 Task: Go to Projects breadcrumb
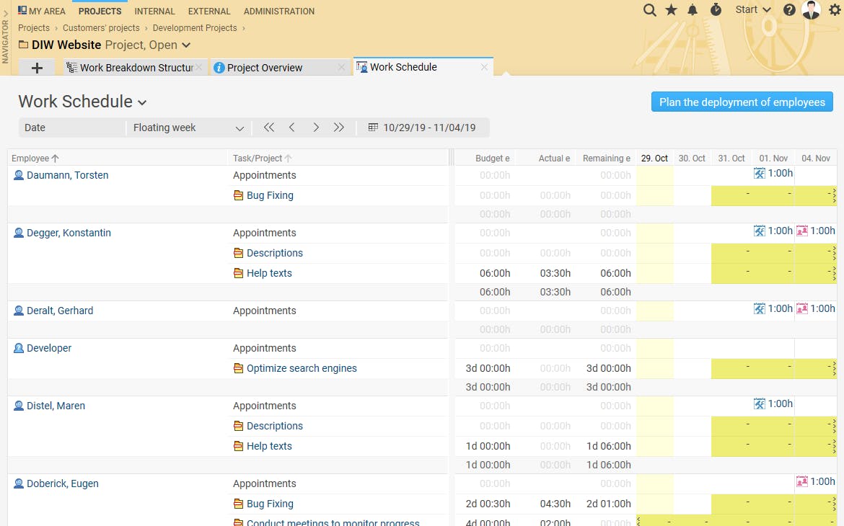(34, 28)
